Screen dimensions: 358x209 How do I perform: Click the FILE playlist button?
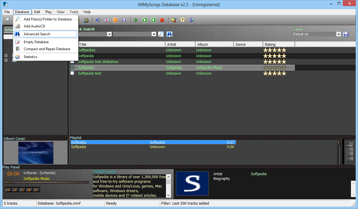point(350,145)
